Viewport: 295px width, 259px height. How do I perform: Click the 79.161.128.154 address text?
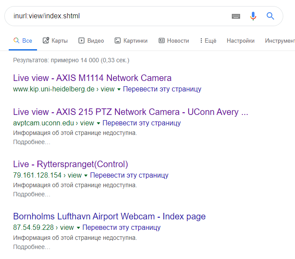[37, 175]
